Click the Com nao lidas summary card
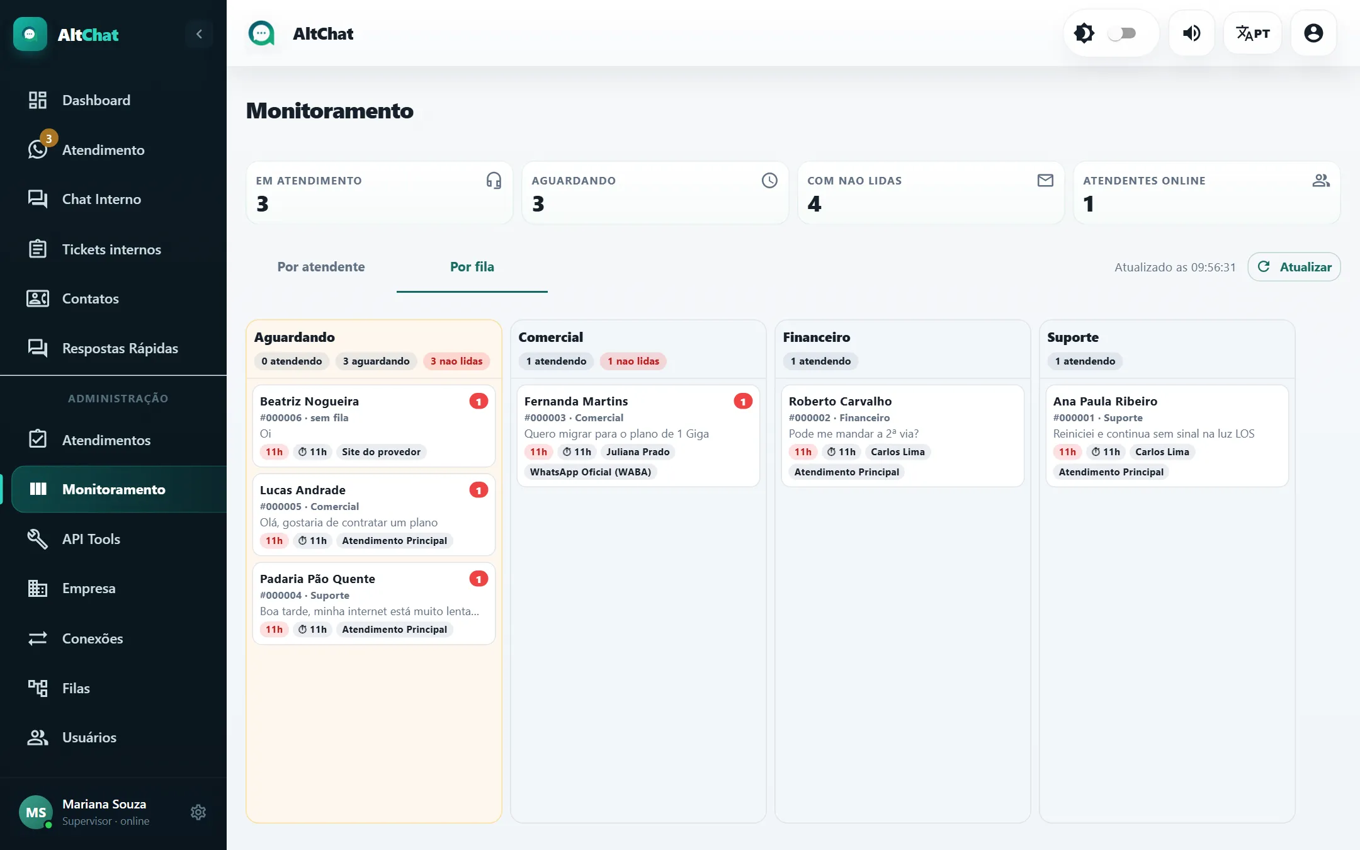The width and height of the screenshot is (1360, 850). click(931, 193)
